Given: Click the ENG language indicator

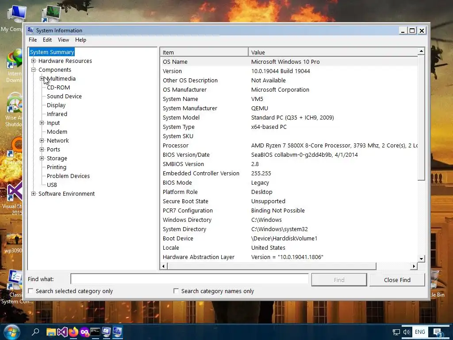Looking at the screenshot, I should pos(420,332).
